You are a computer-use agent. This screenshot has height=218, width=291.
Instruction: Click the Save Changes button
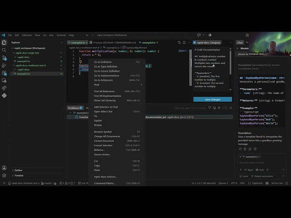click(212, 99)
